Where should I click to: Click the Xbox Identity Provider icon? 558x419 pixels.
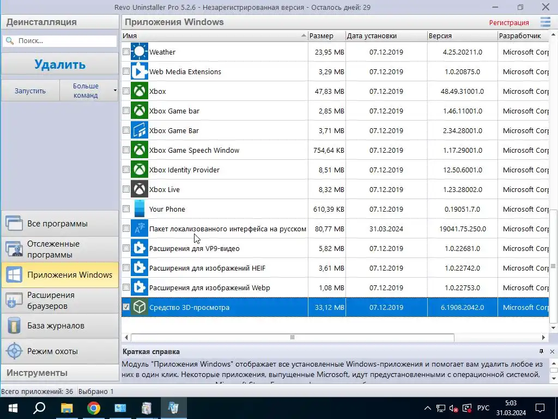coord(139,170)
